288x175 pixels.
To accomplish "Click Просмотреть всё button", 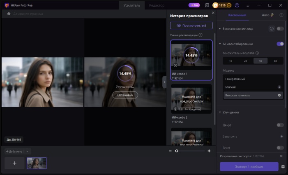I will (191, 26).
